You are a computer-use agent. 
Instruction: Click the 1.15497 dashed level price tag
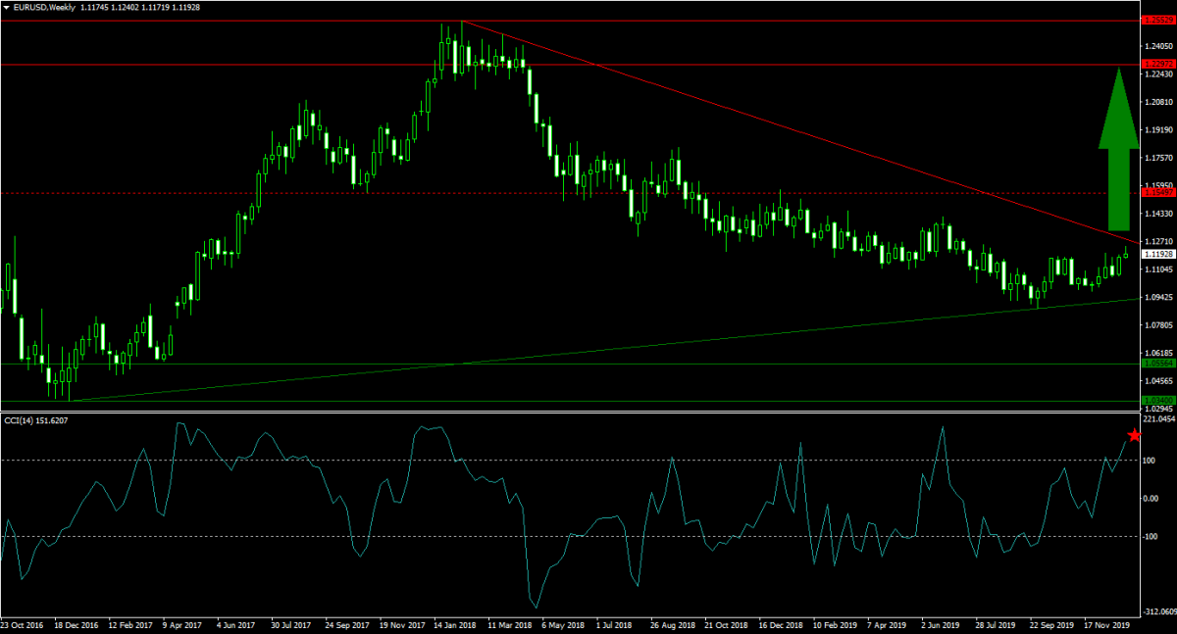click(x=1157, y=193)
